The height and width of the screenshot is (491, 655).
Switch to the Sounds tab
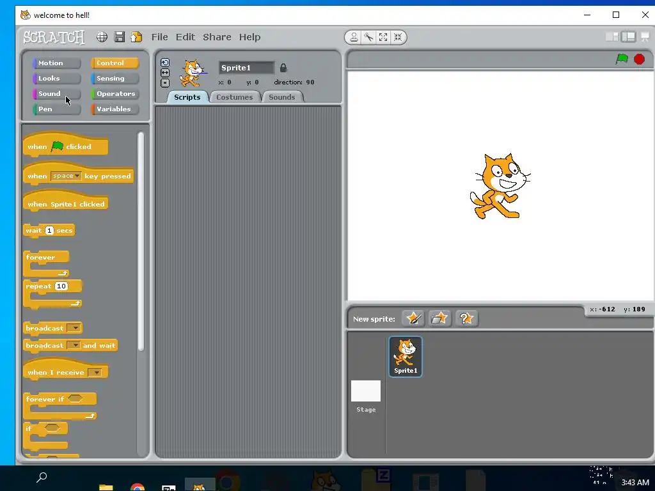[282, 97]
